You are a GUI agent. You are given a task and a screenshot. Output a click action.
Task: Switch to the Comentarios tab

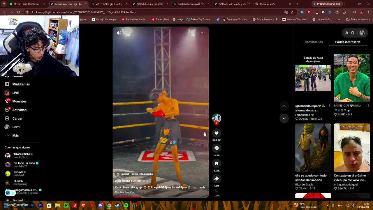click(314, 42)
